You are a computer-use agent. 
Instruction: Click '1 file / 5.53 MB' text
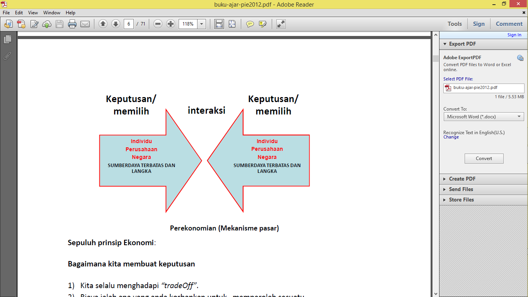click(x=509, y=97)
